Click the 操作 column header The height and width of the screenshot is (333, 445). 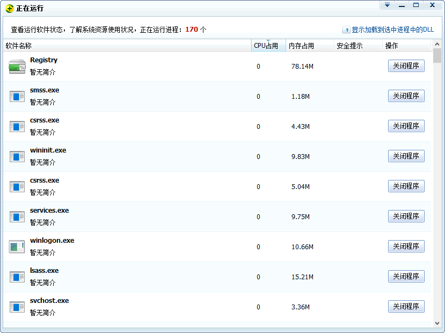(407, 46)
